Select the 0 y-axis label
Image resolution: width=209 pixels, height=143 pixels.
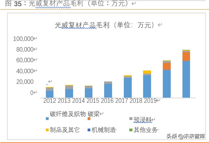[x=32, y=93]
